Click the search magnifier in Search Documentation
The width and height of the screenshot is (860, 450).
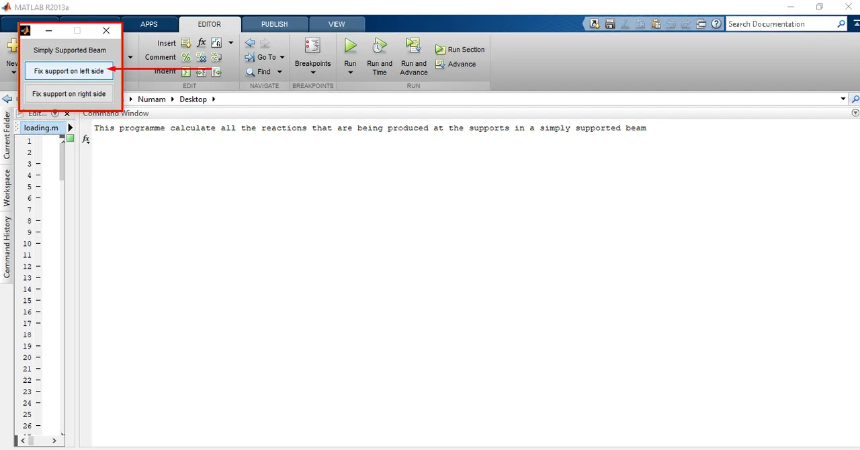tap(841, 24)
